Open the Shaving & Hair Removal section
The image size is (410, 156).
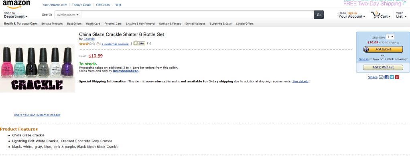(x=140, y=24)
